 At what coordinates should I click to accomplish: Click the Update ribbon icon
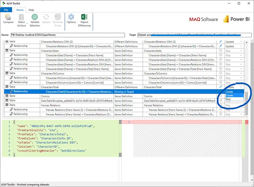46,17
